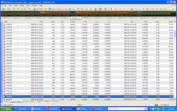
Task: Toggle the M5 timeframe button
Action: click(157, 9)
